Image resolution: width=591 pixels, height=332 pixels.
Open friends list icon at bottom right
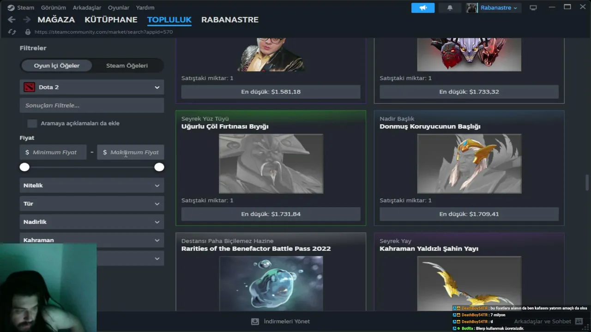click(x=579, y=321)
